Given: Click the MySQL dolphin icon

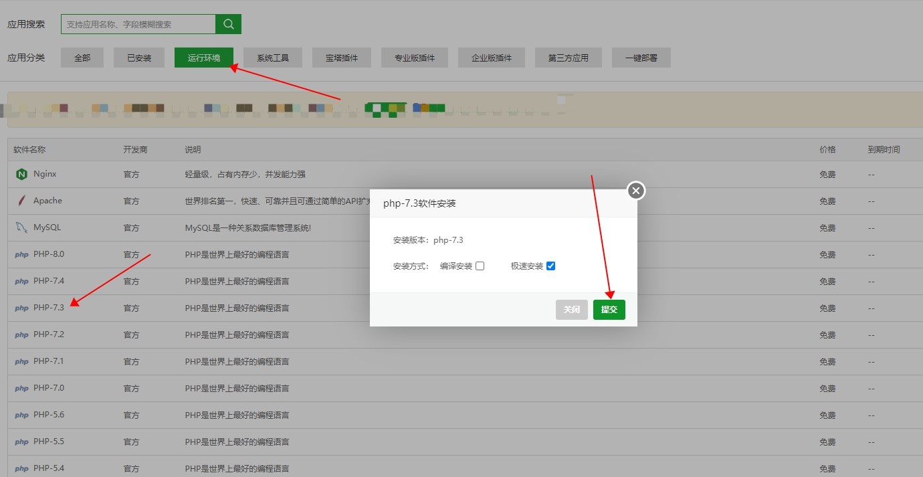Looking at the screenshot, I should coord(21,227).
